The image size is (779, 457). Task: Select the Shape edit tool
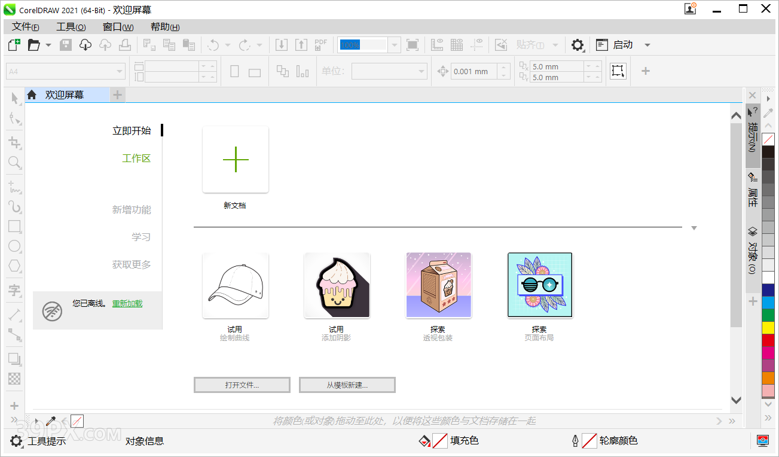pos(15,118)
